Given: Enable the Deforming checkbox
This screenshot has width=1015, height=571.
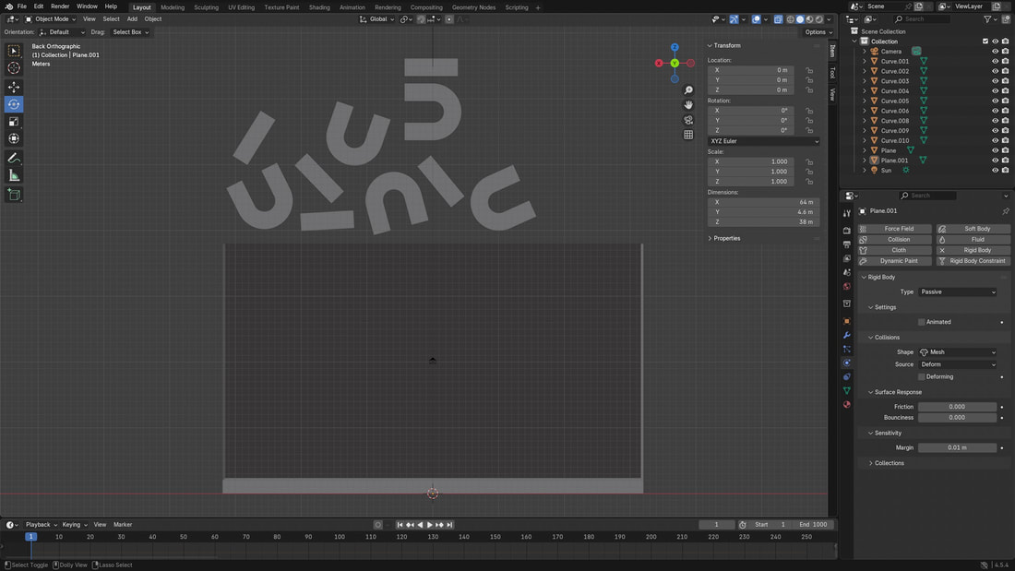Looking at the screenshot, I should coord(921,377).
